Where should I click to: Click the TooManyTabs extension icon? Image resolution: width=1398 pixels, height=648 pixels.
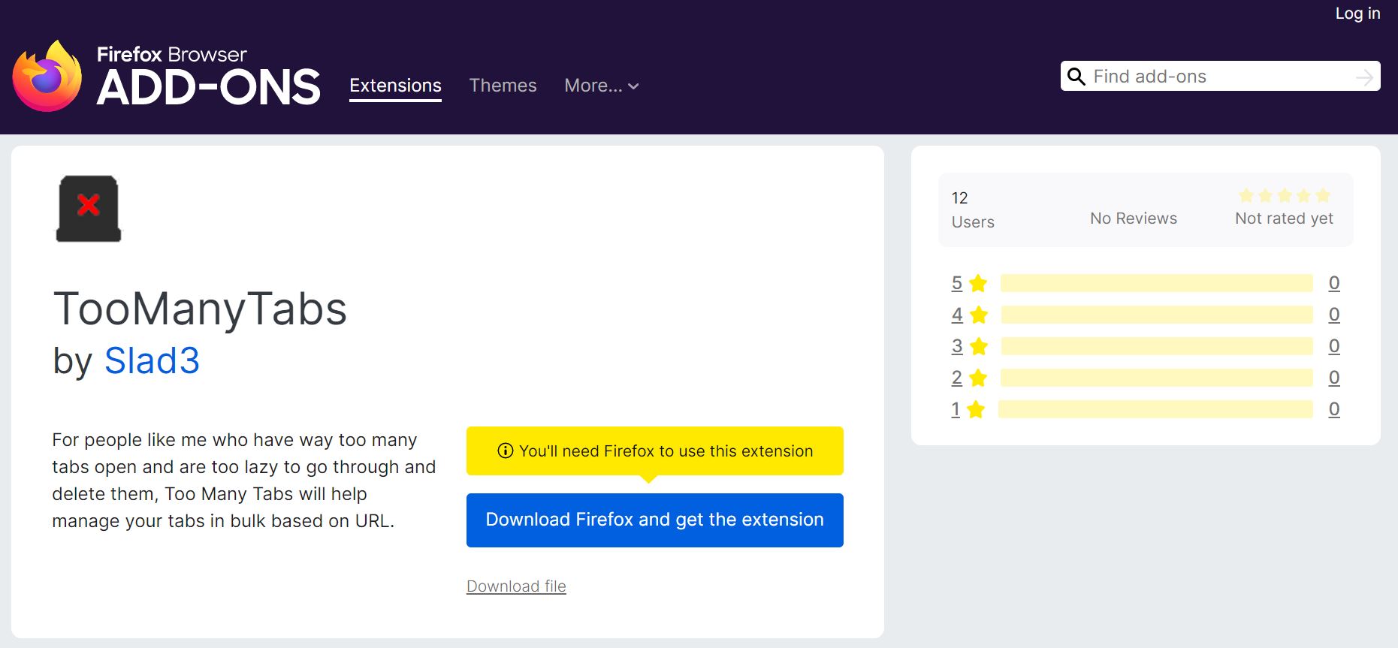(x=89, y=208)
